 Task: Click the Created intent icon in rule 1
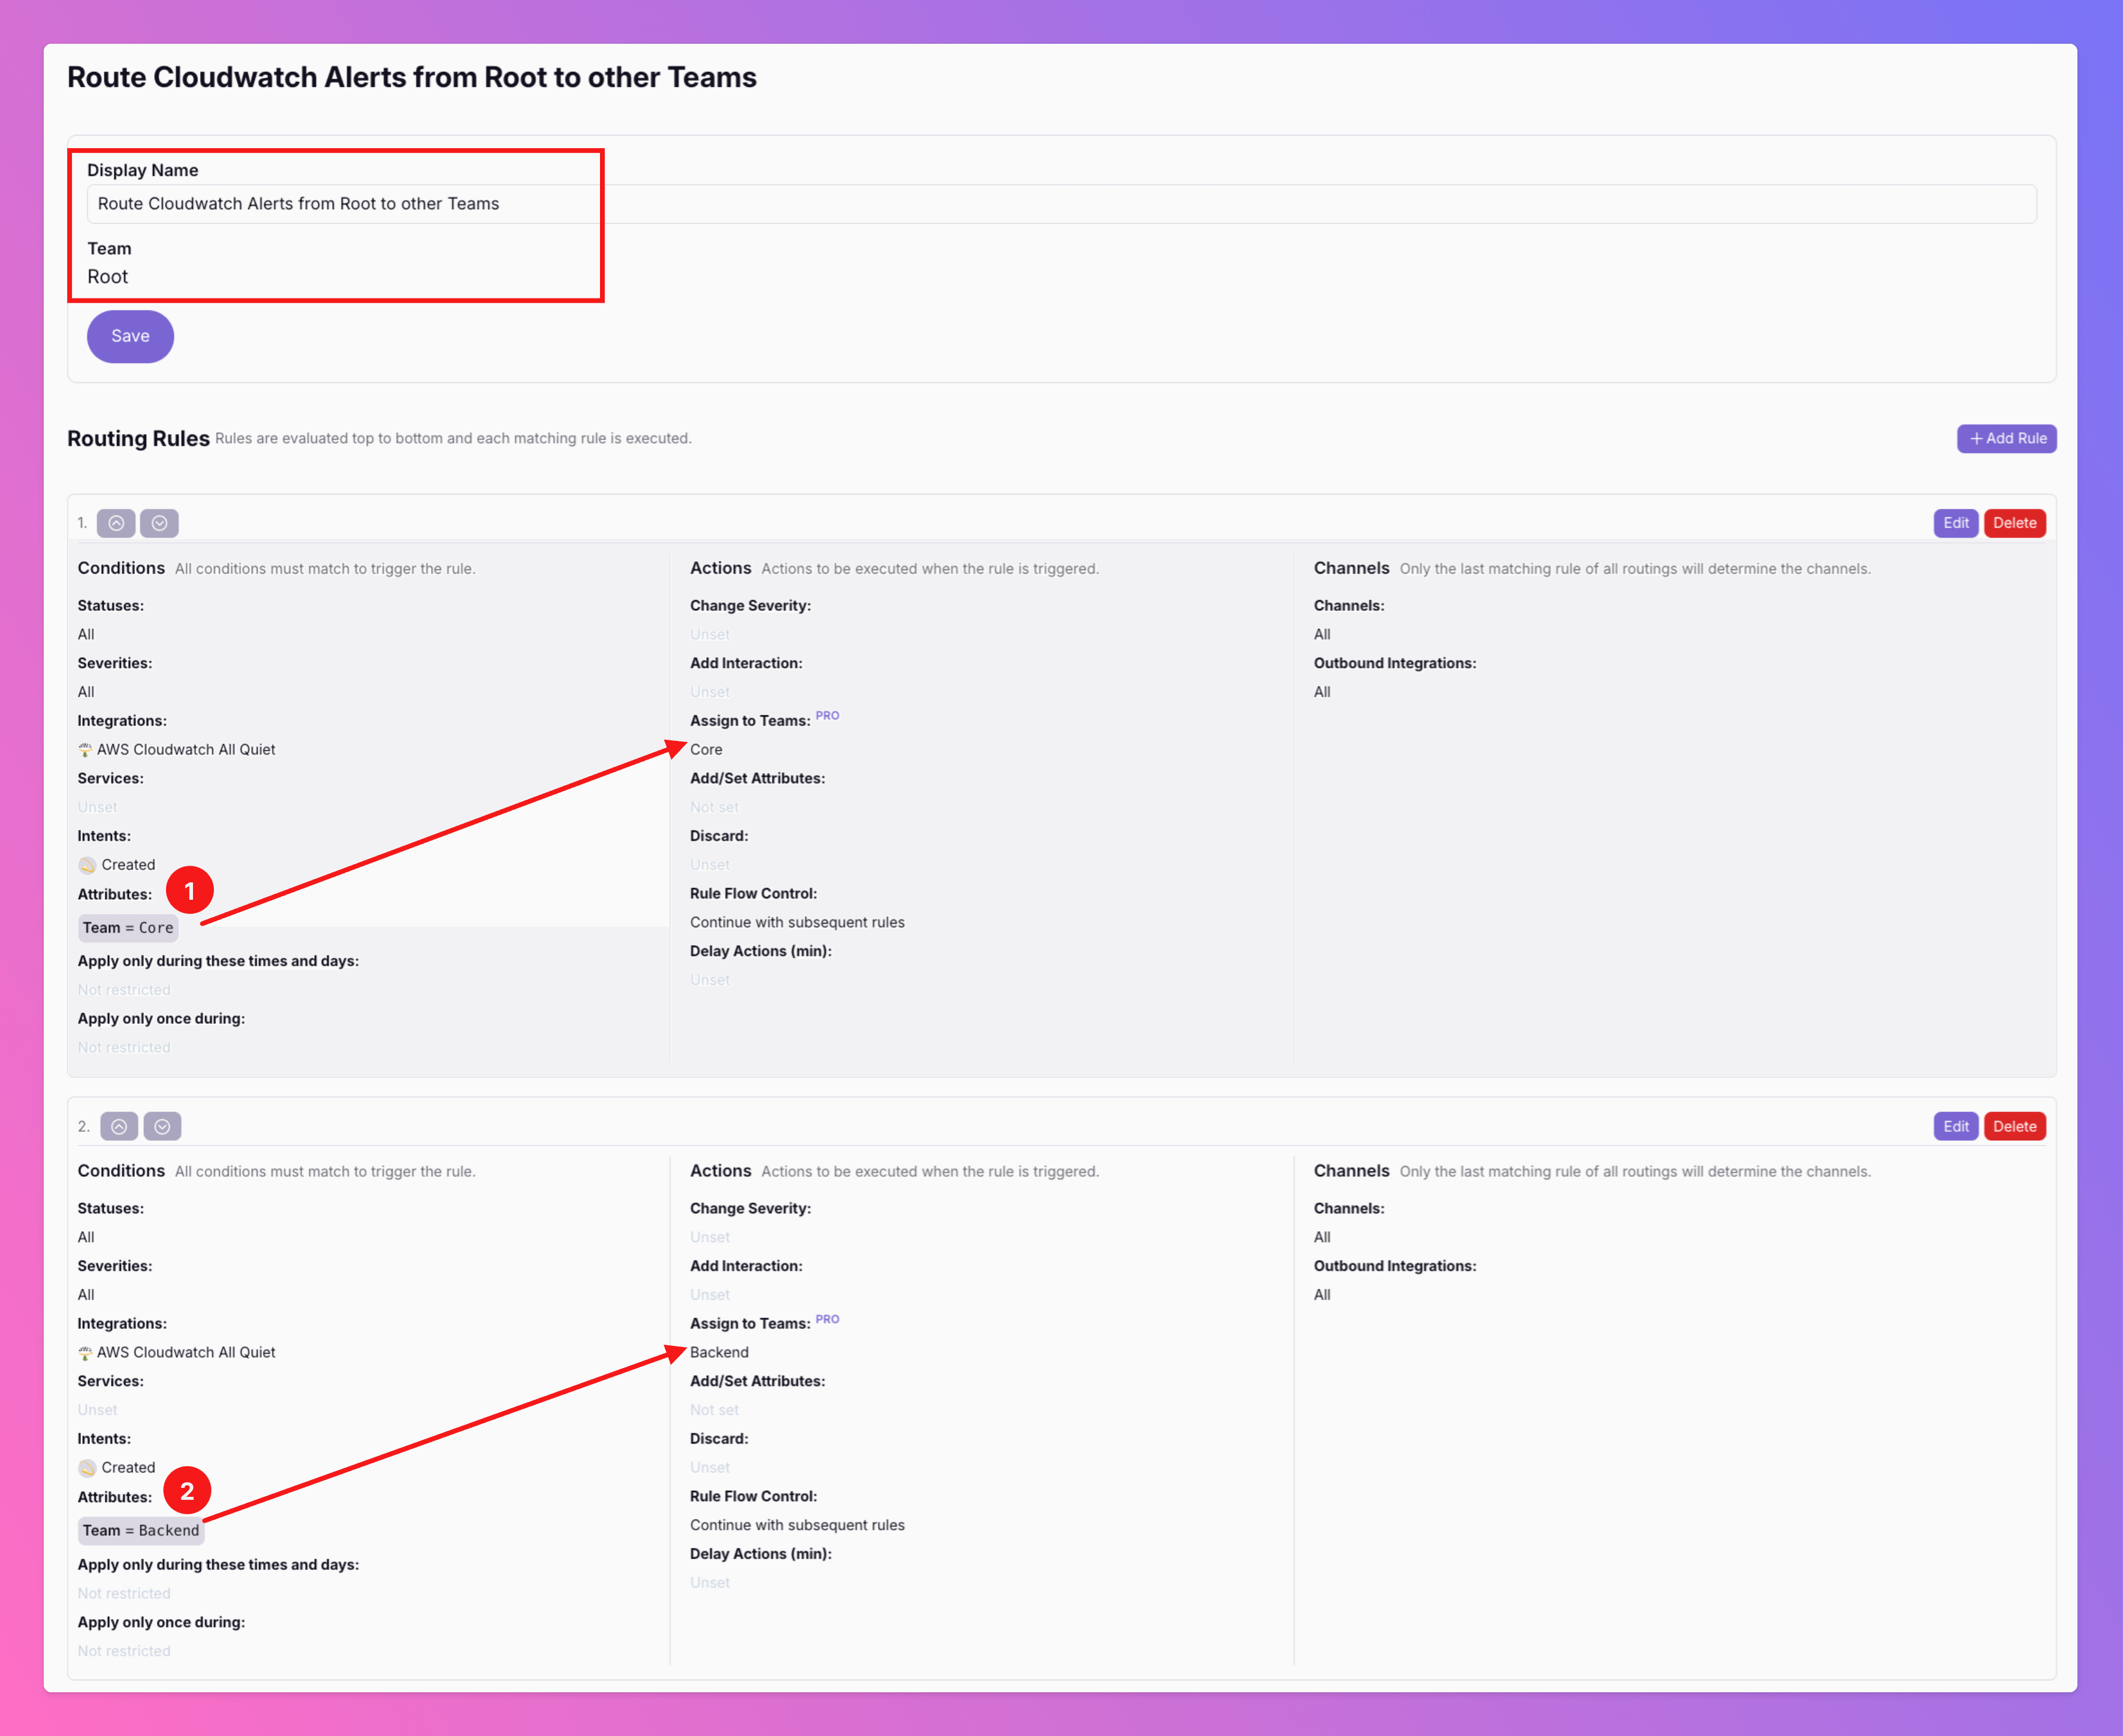pyautogui.click(x=87, y=865)
